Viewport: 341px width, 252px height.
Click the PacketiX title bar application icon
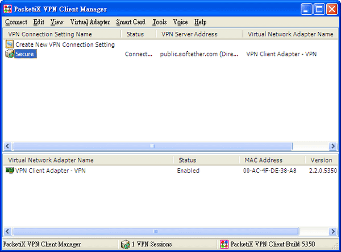[7, 9]
